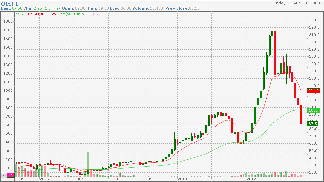
Task: Click the dark green 87.5 price tag
Action: point(313,124)
